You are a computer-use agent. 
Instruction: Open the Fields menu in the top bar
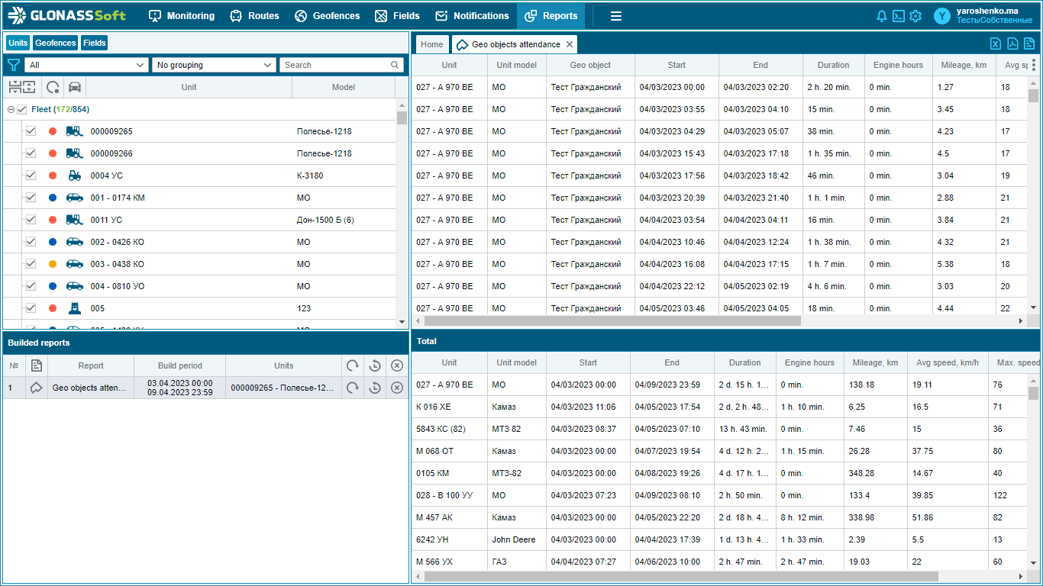[397, 16]
